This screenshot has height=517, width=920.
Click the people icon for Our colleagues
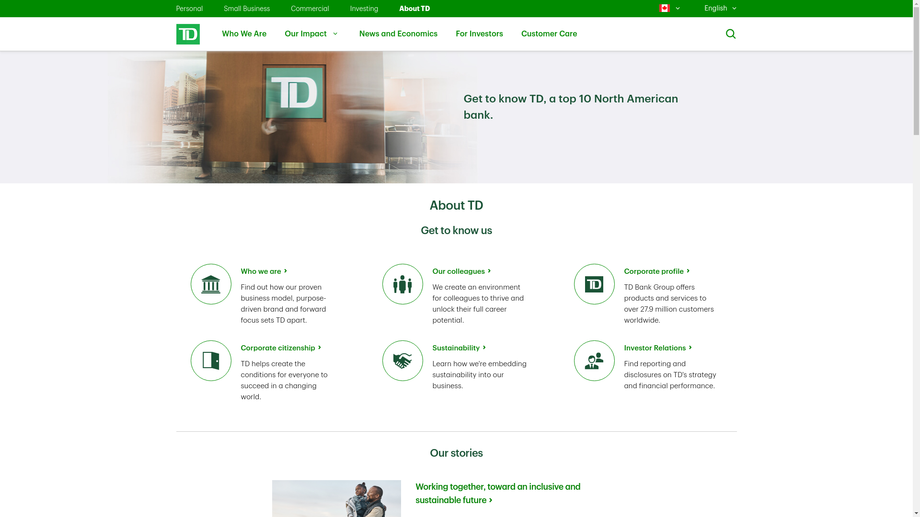(x=402, y=284)
